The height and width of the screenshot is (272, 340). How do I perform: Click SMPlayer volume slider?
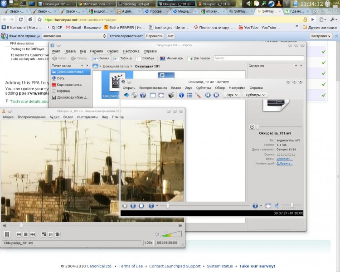click(x=291, y=205)
